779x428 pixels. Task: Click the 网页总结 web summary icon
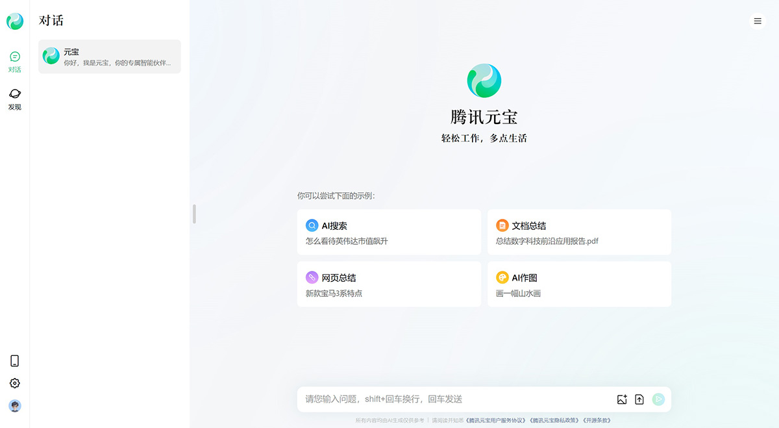(312, 277)
